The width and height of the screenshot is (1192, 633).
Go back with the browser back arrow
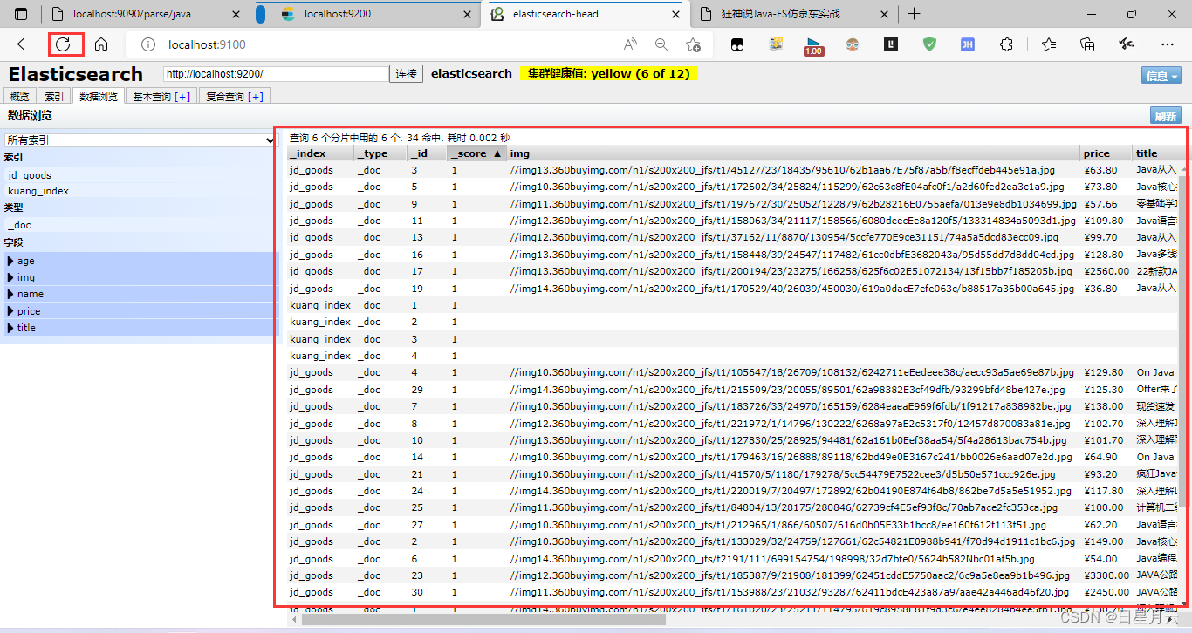coord(24,44)
